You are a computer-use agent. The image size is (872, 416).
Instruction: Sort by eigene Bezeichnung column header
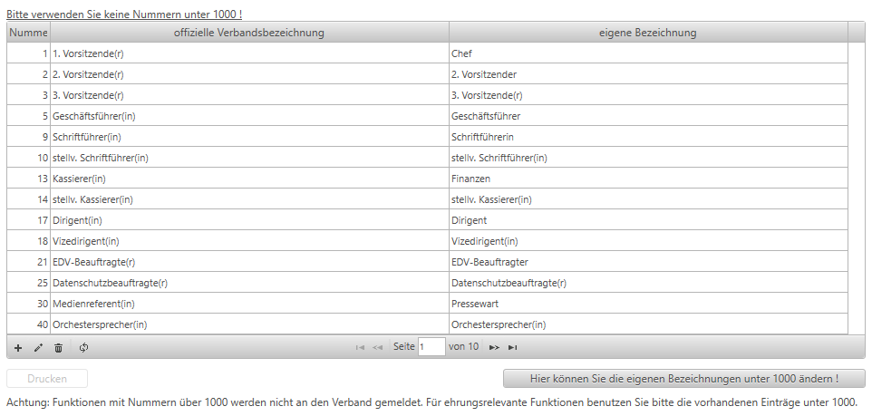click(x=648, y=33)
